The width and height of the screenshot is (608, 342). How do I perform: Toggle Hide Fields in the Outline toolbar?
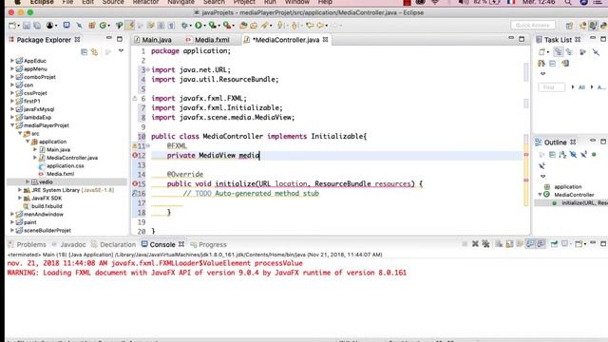pos(573,155)
